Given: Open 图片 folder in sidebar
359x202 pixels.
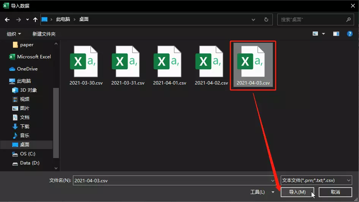Looking at the screenshot, I should click(21, 108).
